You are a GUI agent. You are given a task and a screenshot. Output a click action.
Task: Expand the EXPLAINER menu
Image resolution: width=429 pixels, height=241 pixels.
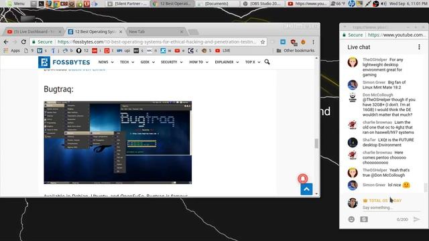227,62
